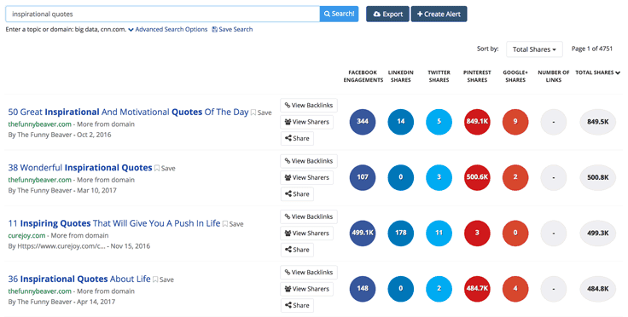Focus the inspirational quotes search field
The image size is (628, 317).
163,14
